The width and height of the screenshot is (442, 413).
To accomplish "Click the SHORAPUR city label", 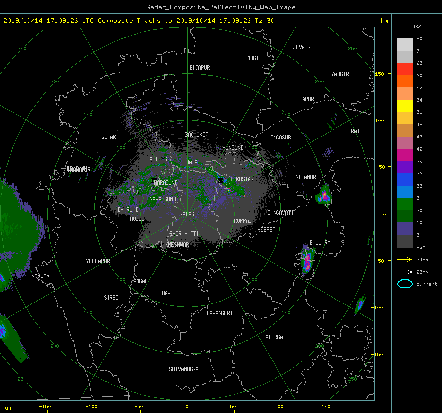I will pyautogui.click(x=302, y=99).
